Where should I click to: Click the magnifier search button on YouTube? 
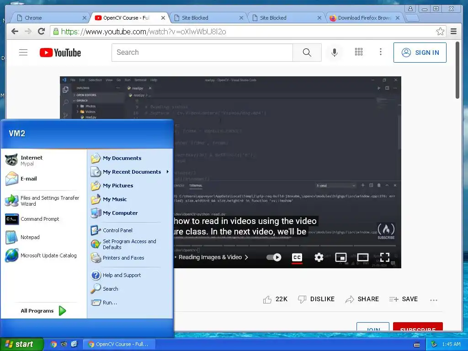pos(307,53)
